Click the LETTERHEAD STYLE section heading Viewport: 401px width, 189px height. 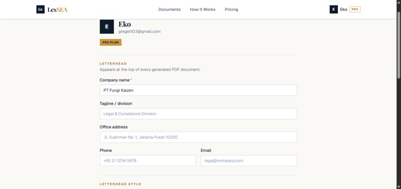[120, 184]
